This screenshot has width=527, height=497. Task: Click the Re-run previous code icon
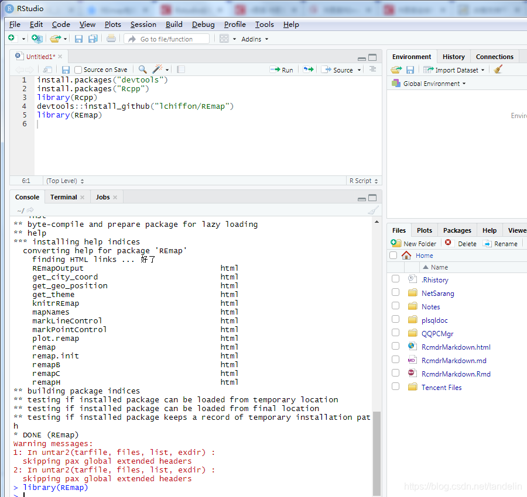click(308, 70)
